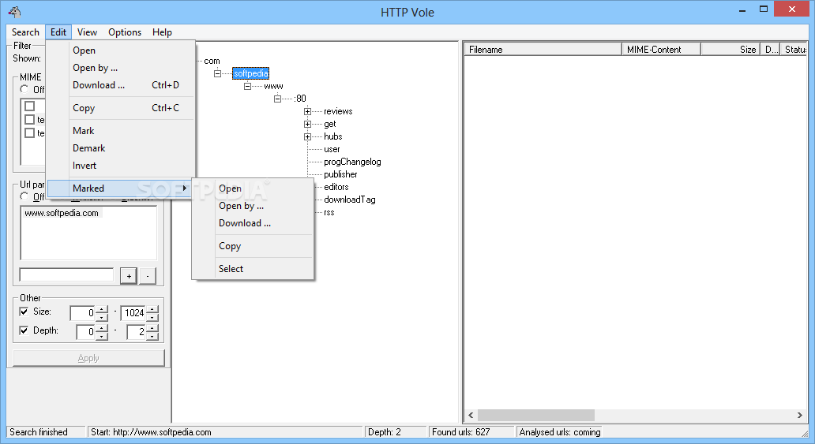Increase the Size maximum stepper
The width and height of the screenshot is (815, 444).
coord(152,309)
